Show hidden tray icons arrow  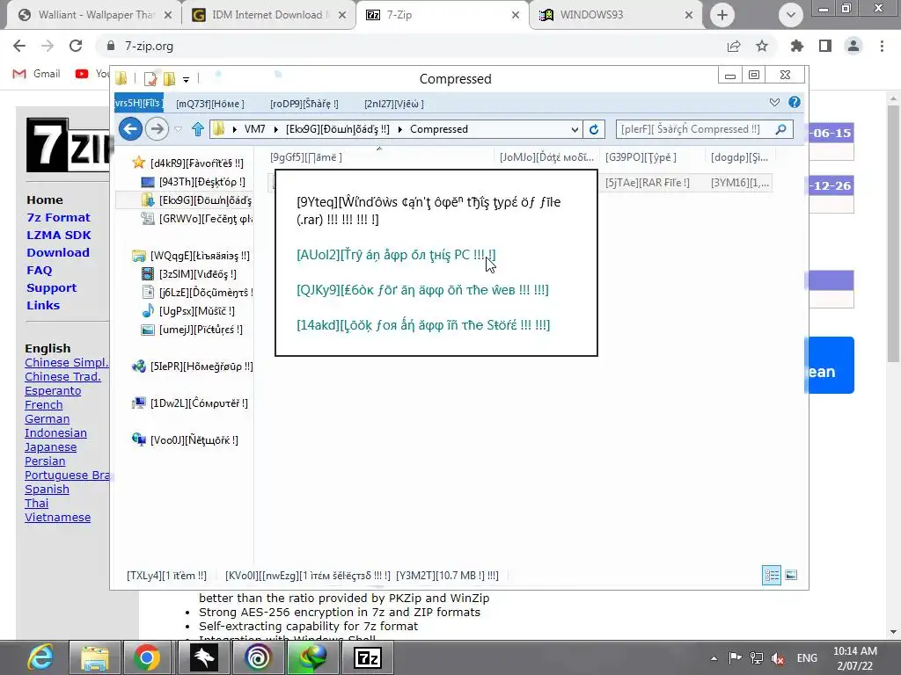click(x=714, y=658)
